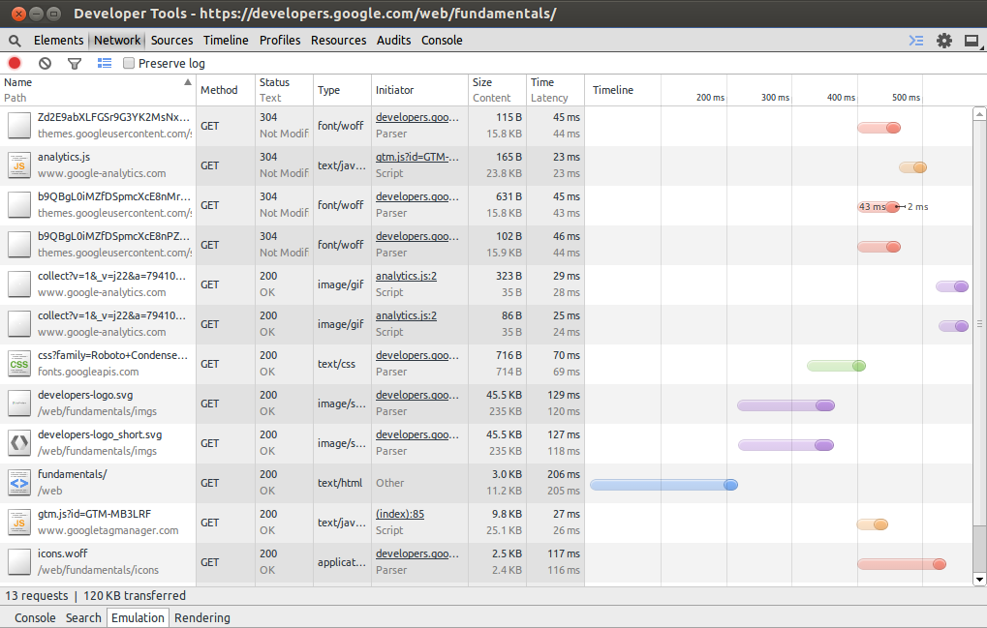Screen dimensions: 987x628
Task: Switch to the Elements tab
Action: (x=58, y=41)
